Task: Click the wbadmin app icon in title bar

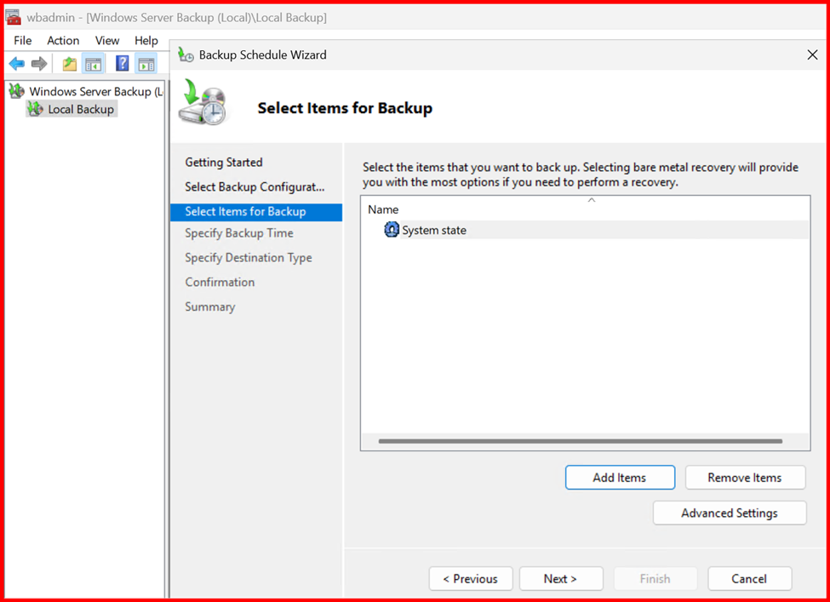Action: coord(14,17)
